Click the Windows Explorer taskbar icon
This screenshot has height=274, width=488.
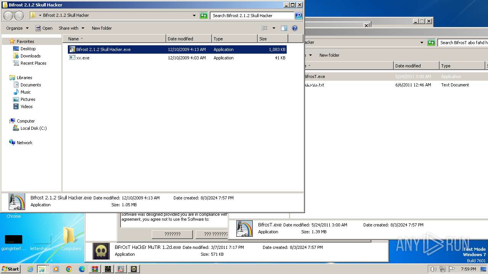coord(41,269)
